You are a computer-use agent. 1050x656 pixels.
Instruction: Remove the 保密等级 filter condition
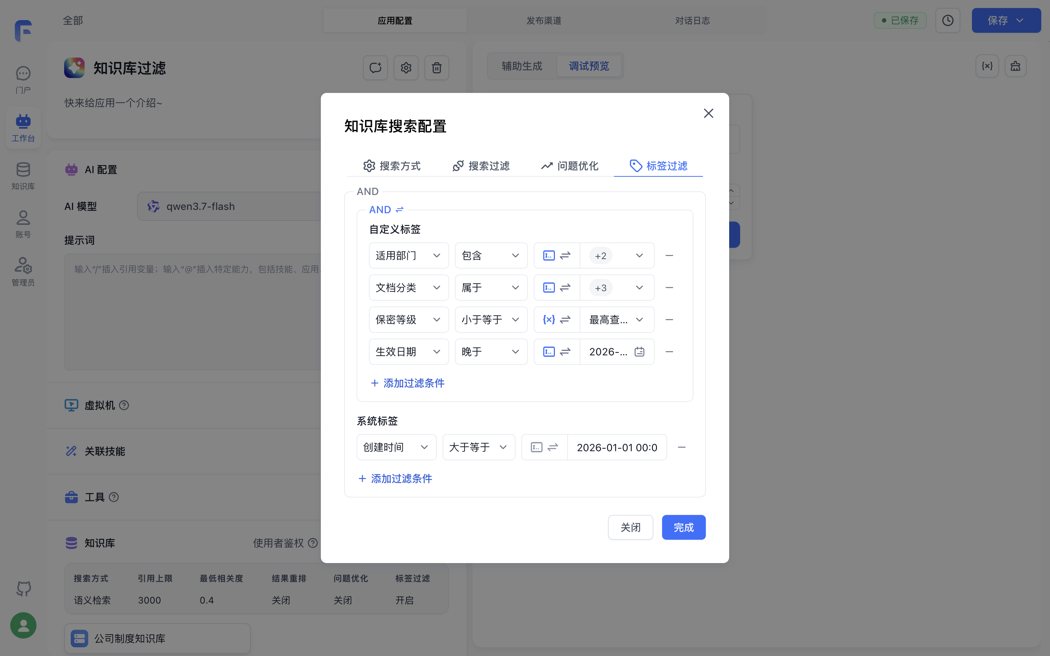tap(669, 320)
